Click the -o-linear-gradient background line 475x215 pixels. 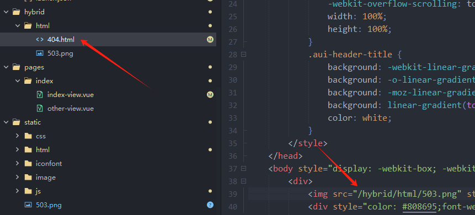pyautogui.click(x=401, y=80)
